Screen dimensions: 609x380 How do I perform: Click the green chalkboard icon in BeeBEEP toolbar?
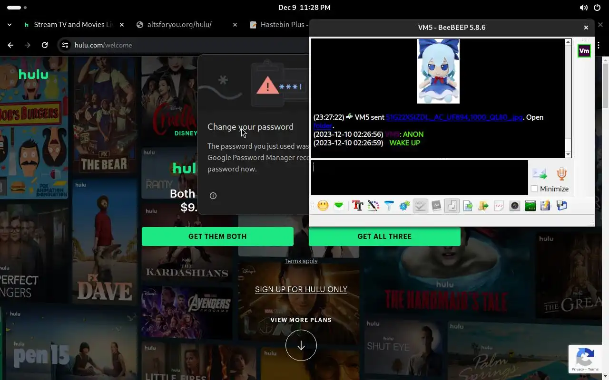530,206
